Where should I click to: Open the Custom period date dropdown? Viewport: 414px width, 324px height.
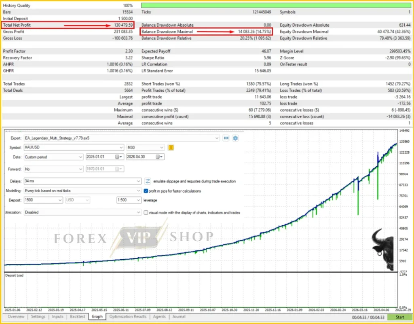pos(80,157)
